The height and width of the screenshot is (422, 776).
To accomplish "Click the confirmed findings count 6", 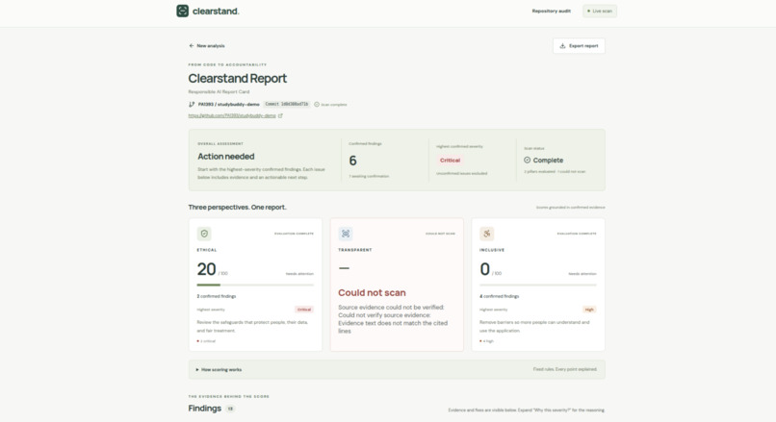I will pos(353,161).
